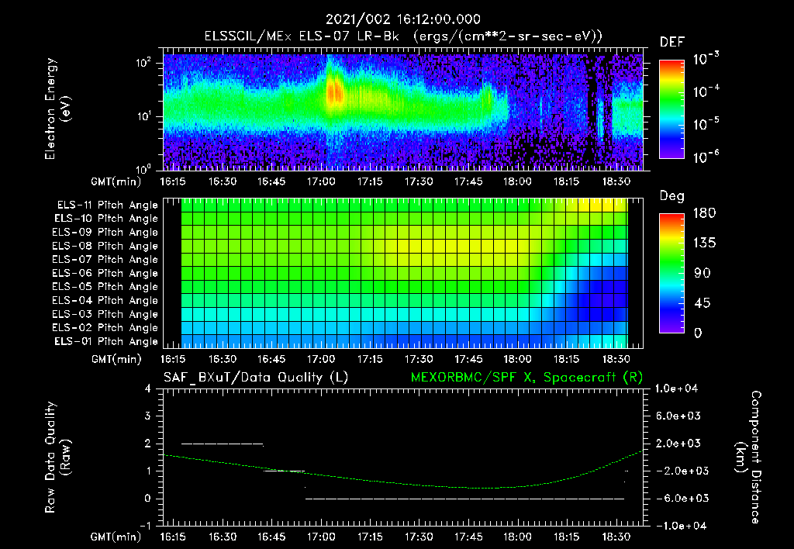
Task: Select the ELS-07 Pitch Angle row label
Action: tap(105, 259)
